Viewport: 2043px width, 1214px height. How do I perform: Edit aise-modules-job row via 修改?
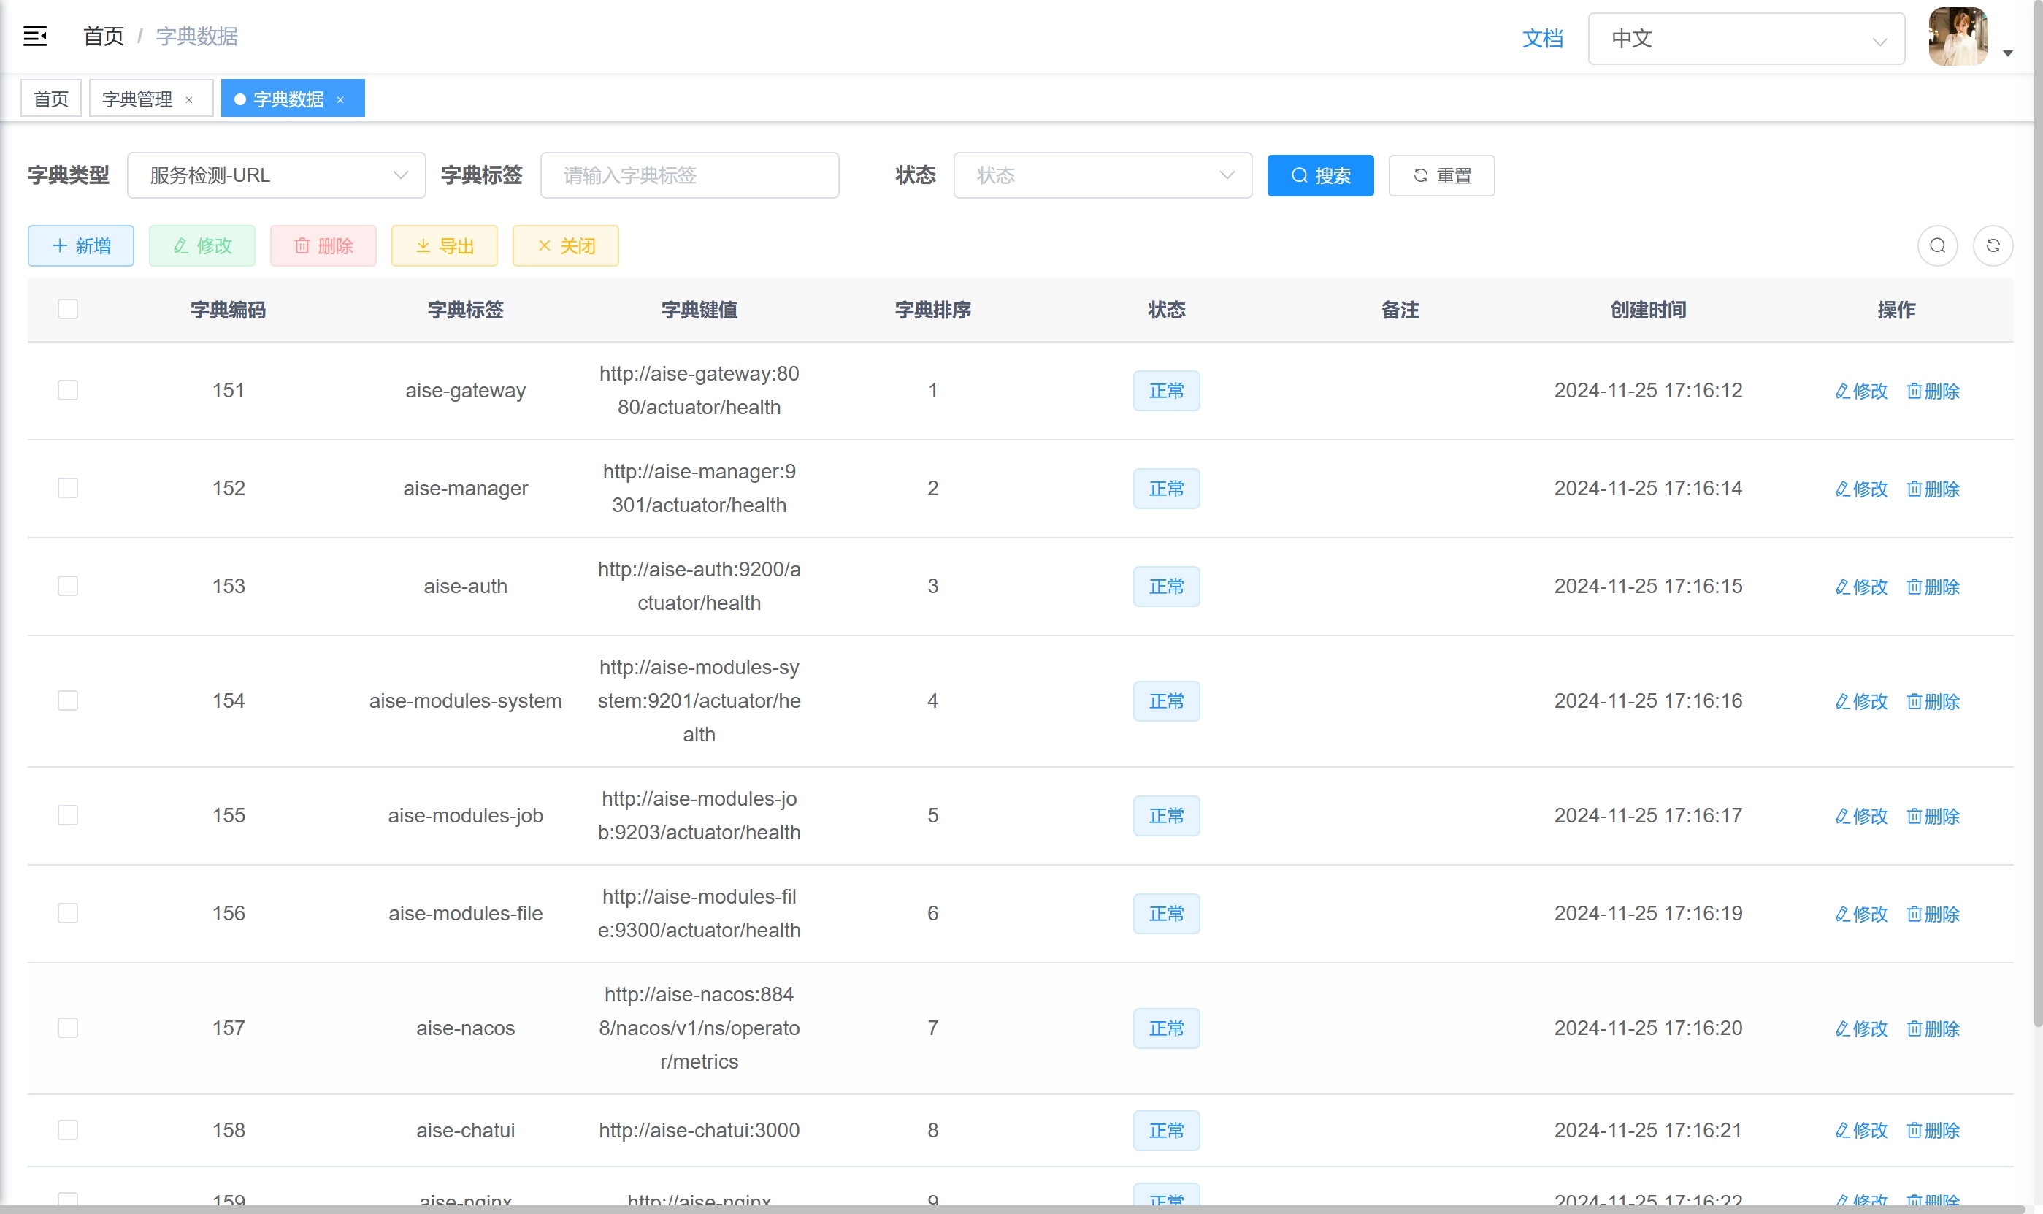coord(1861,817)
